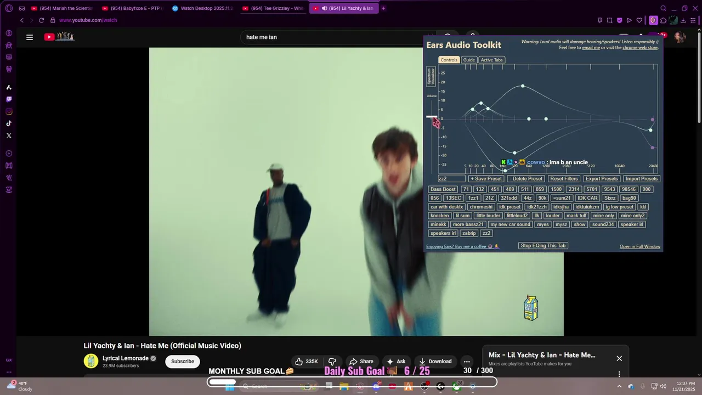Switch to Tee Grizzley browser tab

click(273, 8)
